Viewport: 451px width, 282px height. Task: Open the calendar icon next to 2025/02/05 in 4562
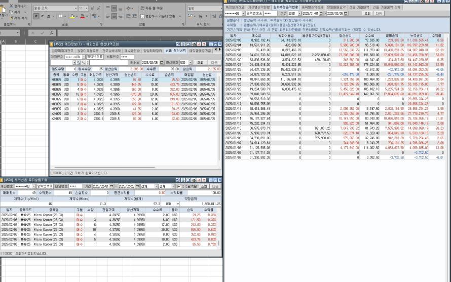[x=161, y=62]
